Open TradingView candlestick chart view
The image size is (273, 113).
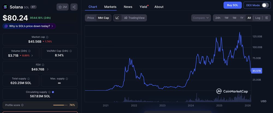coord(134,18)
